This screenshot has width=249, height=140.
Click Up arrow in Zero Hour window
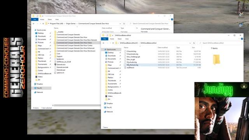(x=43, y=23)
